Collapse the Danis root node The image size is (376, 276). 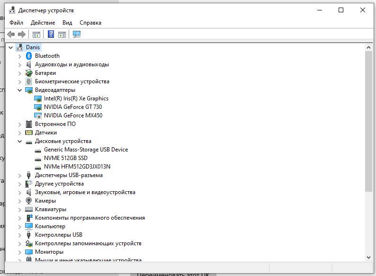(x=10, y=47)
